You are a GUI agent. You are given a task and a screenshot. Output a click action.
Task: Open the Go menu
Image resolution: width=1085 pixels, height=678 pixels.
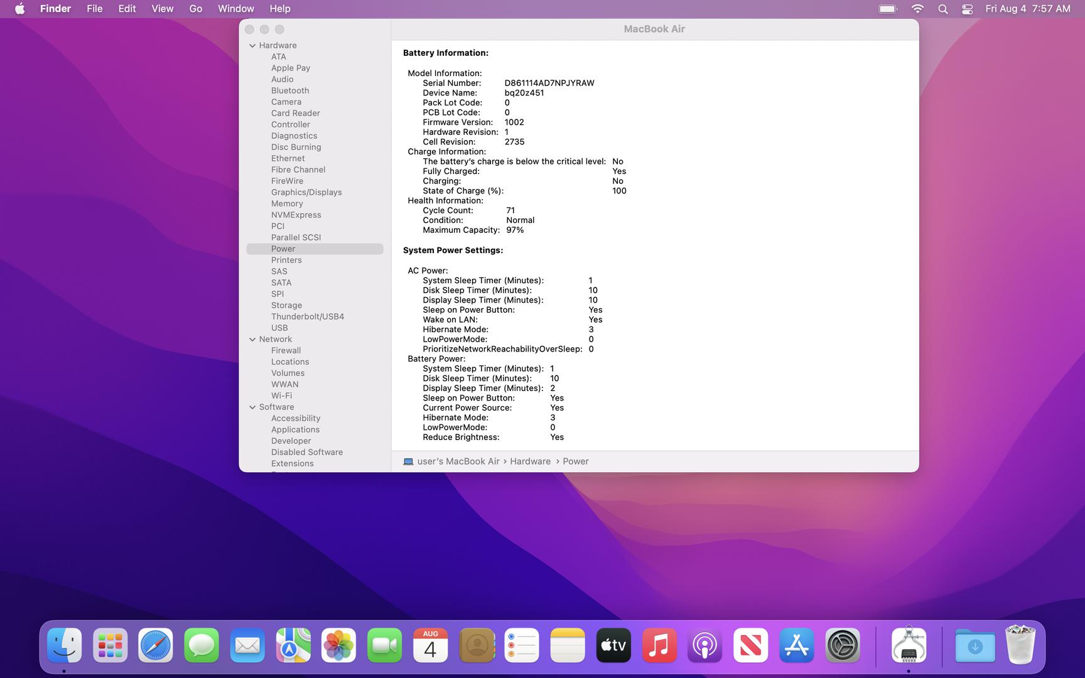(196, 9)
